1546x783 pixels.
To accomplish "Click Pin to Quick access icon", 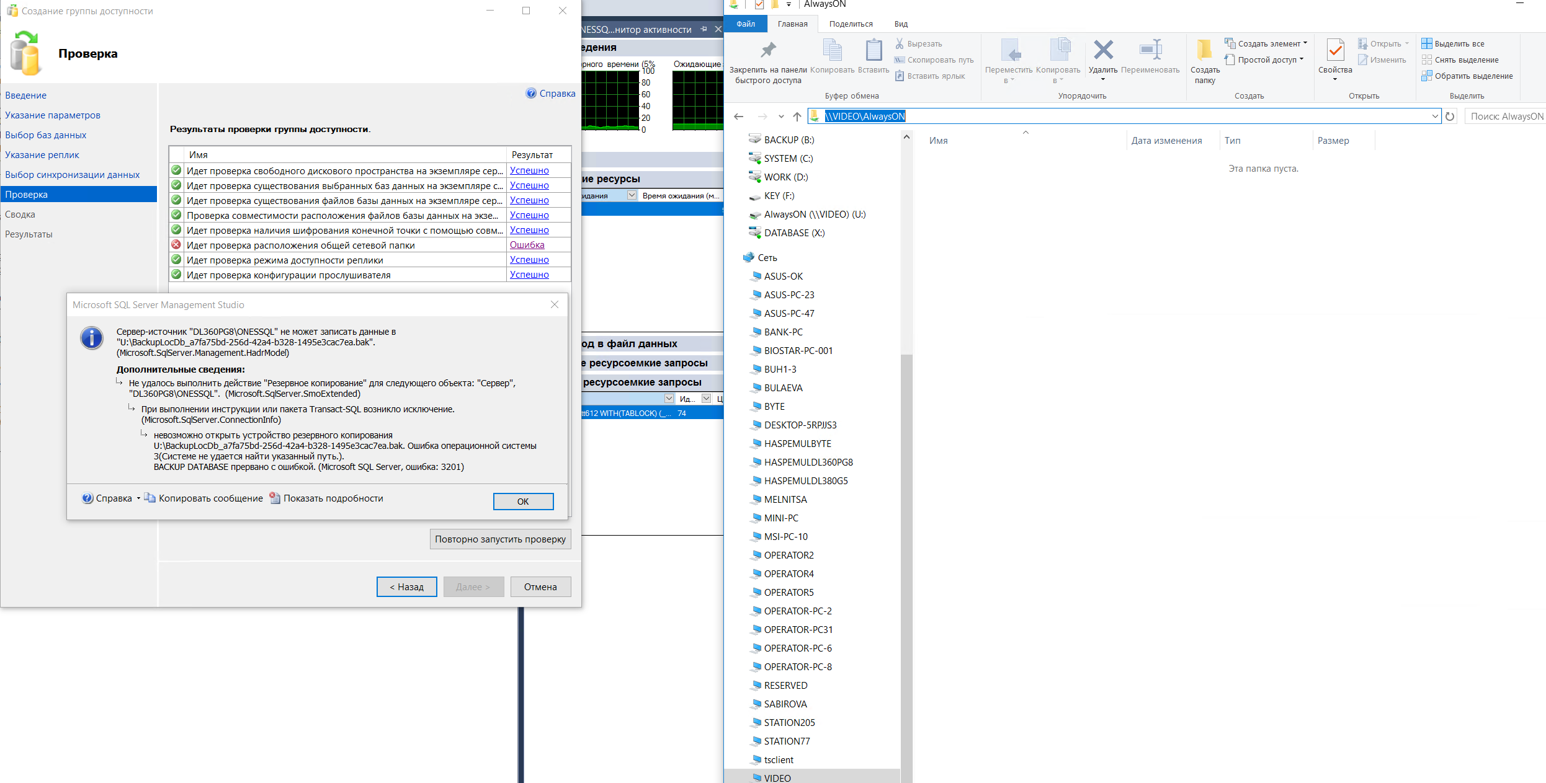I will coord(767,51).
